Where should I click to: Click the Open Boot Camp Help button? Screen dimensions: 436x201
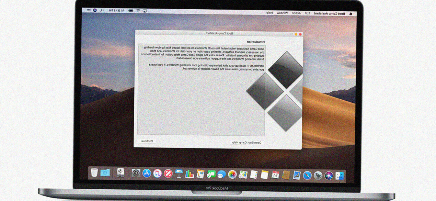point(247,142)
